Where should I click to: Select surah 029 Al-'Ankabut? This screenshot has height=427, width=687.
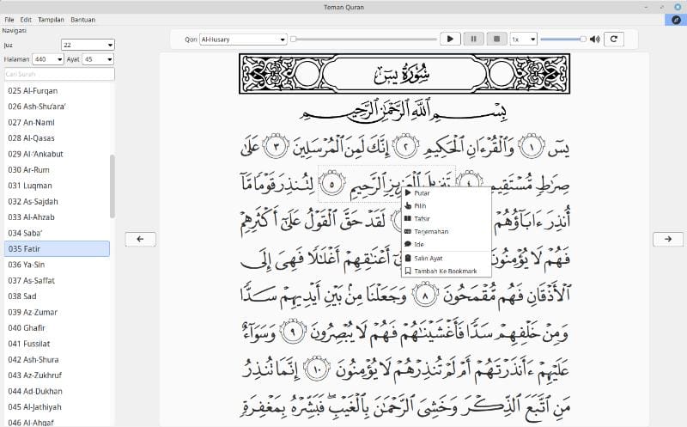tap(57, 154)
